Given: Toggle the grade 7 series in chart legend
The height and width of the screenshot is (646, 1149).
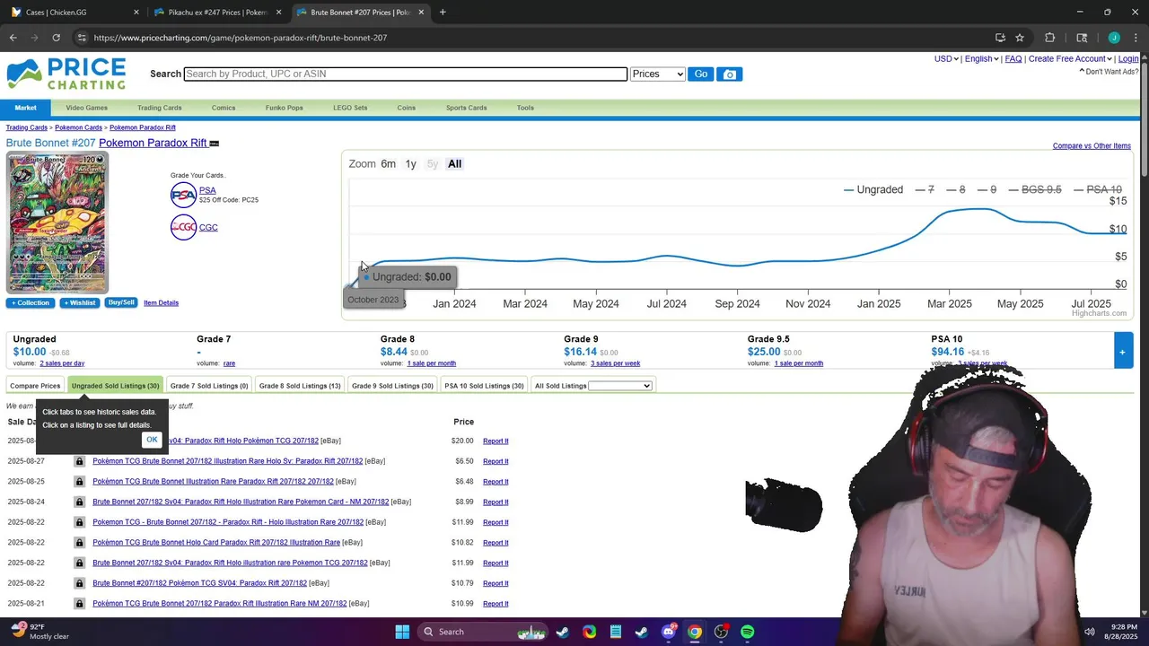Looking at the screenshot, I should (925, 189).
